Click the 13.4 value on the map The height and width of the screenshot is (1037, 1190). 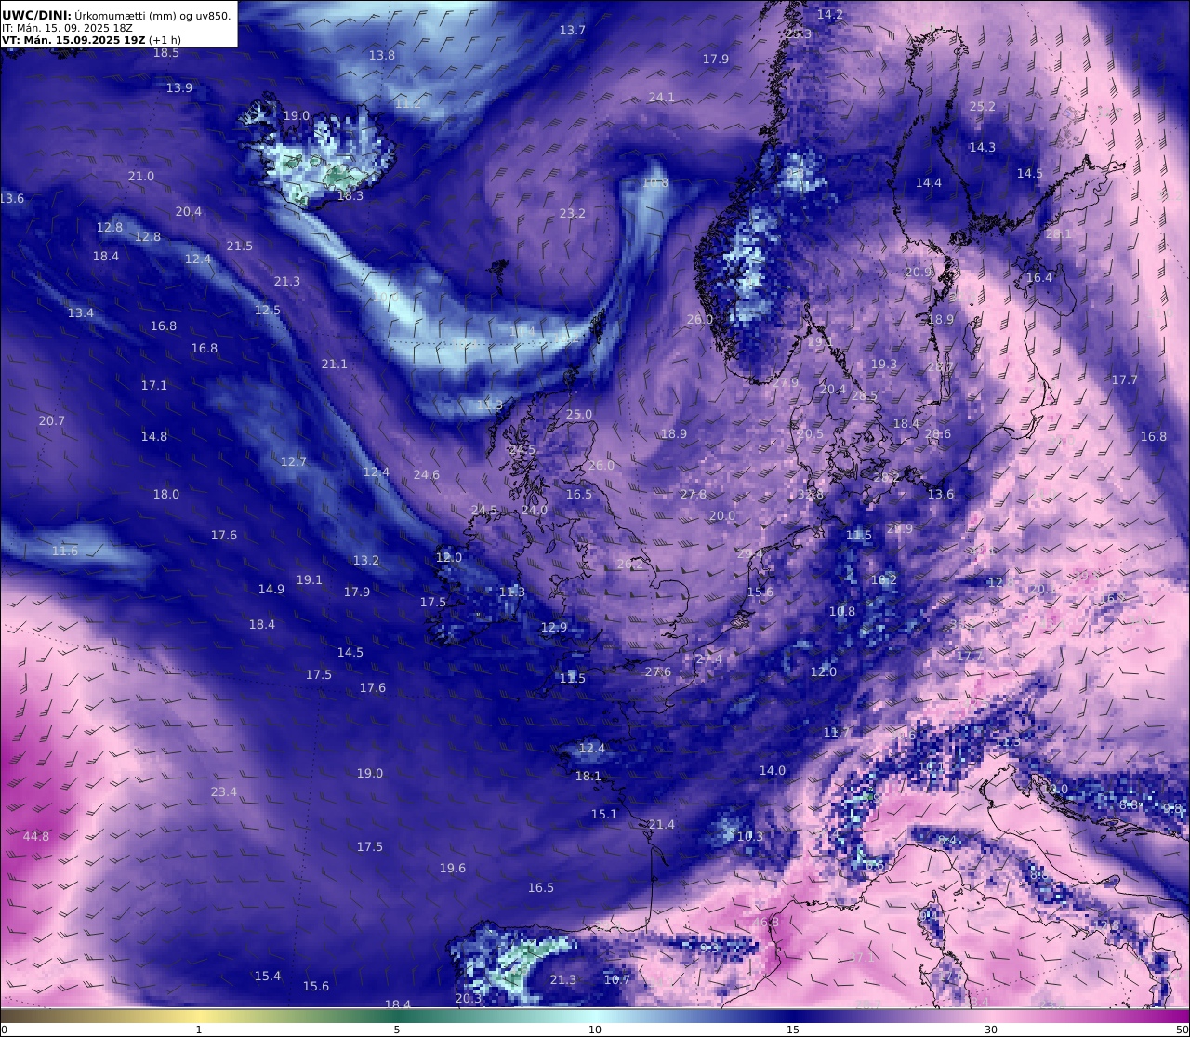[80, 312]
